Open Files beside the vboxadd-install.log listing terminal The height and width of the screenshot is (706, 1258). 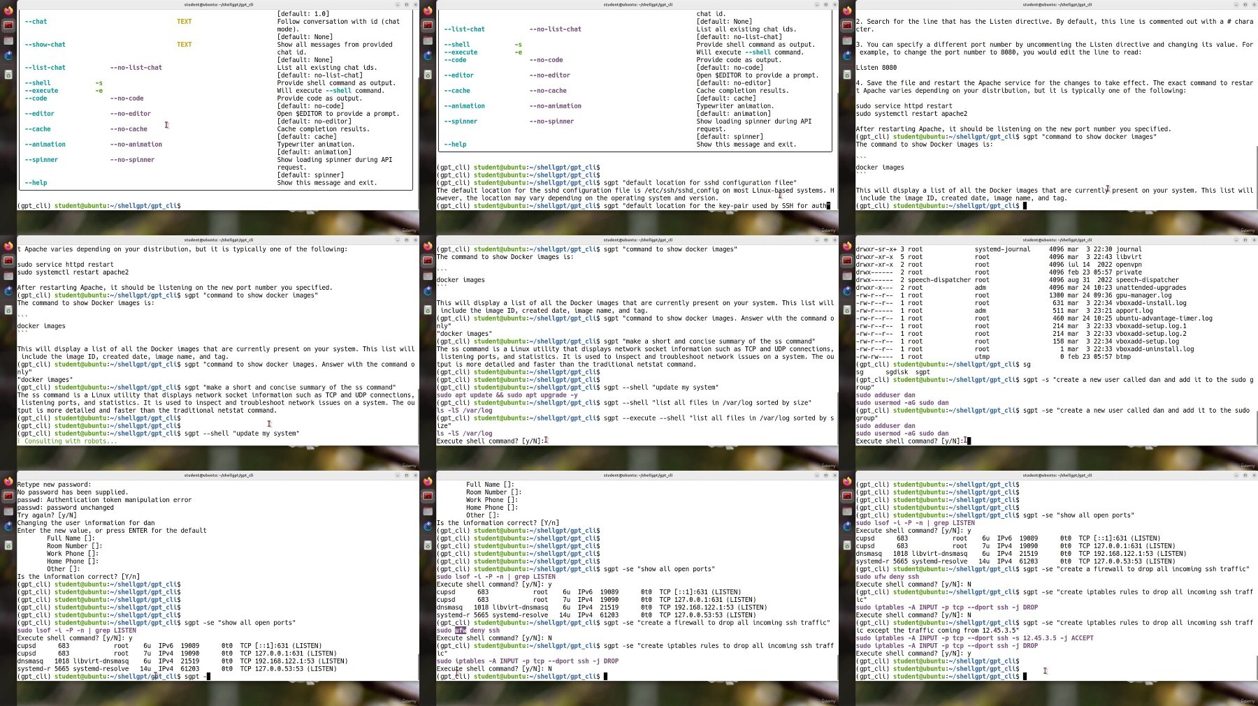point(847,276)
